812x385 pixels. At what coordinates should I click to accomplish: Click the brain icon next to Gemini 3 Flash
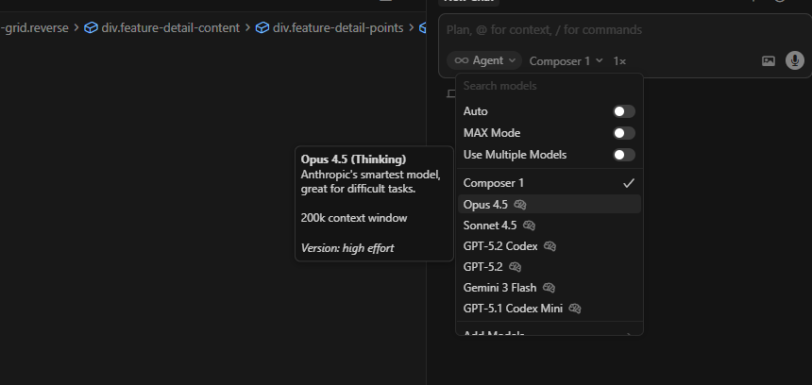pyautogui.click(x=550, y=288)
